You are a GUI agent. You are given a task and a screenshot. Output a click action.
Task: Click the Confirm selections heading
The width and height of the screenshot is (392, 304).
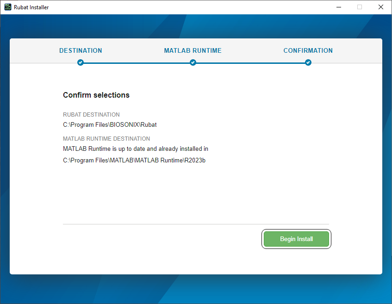[x=96, y=95]
